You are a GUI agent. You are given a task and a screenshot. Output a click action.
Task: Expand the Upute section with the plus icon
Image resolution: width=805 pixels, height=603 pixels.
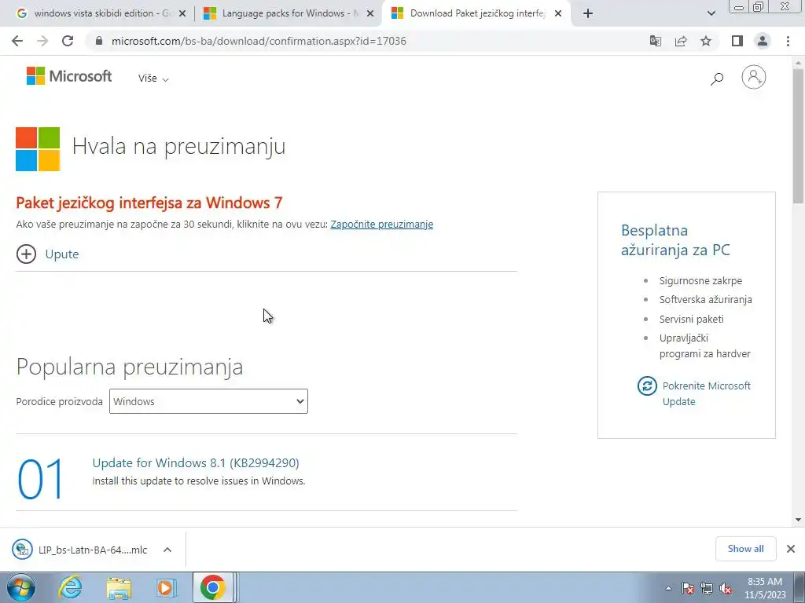26,254
